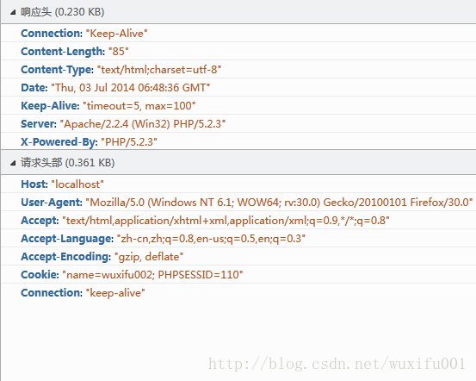Viewport: 476px width, 381px height.
Task: Select the User-Agent Mozilla value
Action: [279, 203]
